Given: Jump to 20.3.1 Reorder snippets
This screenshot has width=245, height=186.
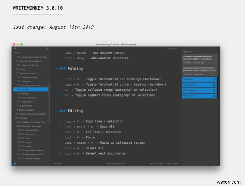Looking at the screenshot, I should click(29, 158).
